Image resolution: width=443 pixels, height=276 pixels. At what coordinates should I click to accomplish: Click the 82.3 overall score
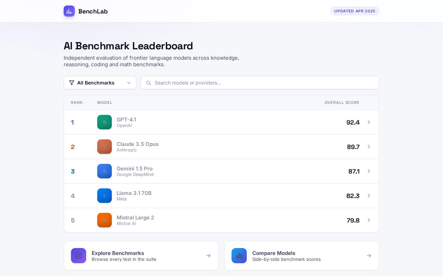pyautogui.click(x=353, y=196)
